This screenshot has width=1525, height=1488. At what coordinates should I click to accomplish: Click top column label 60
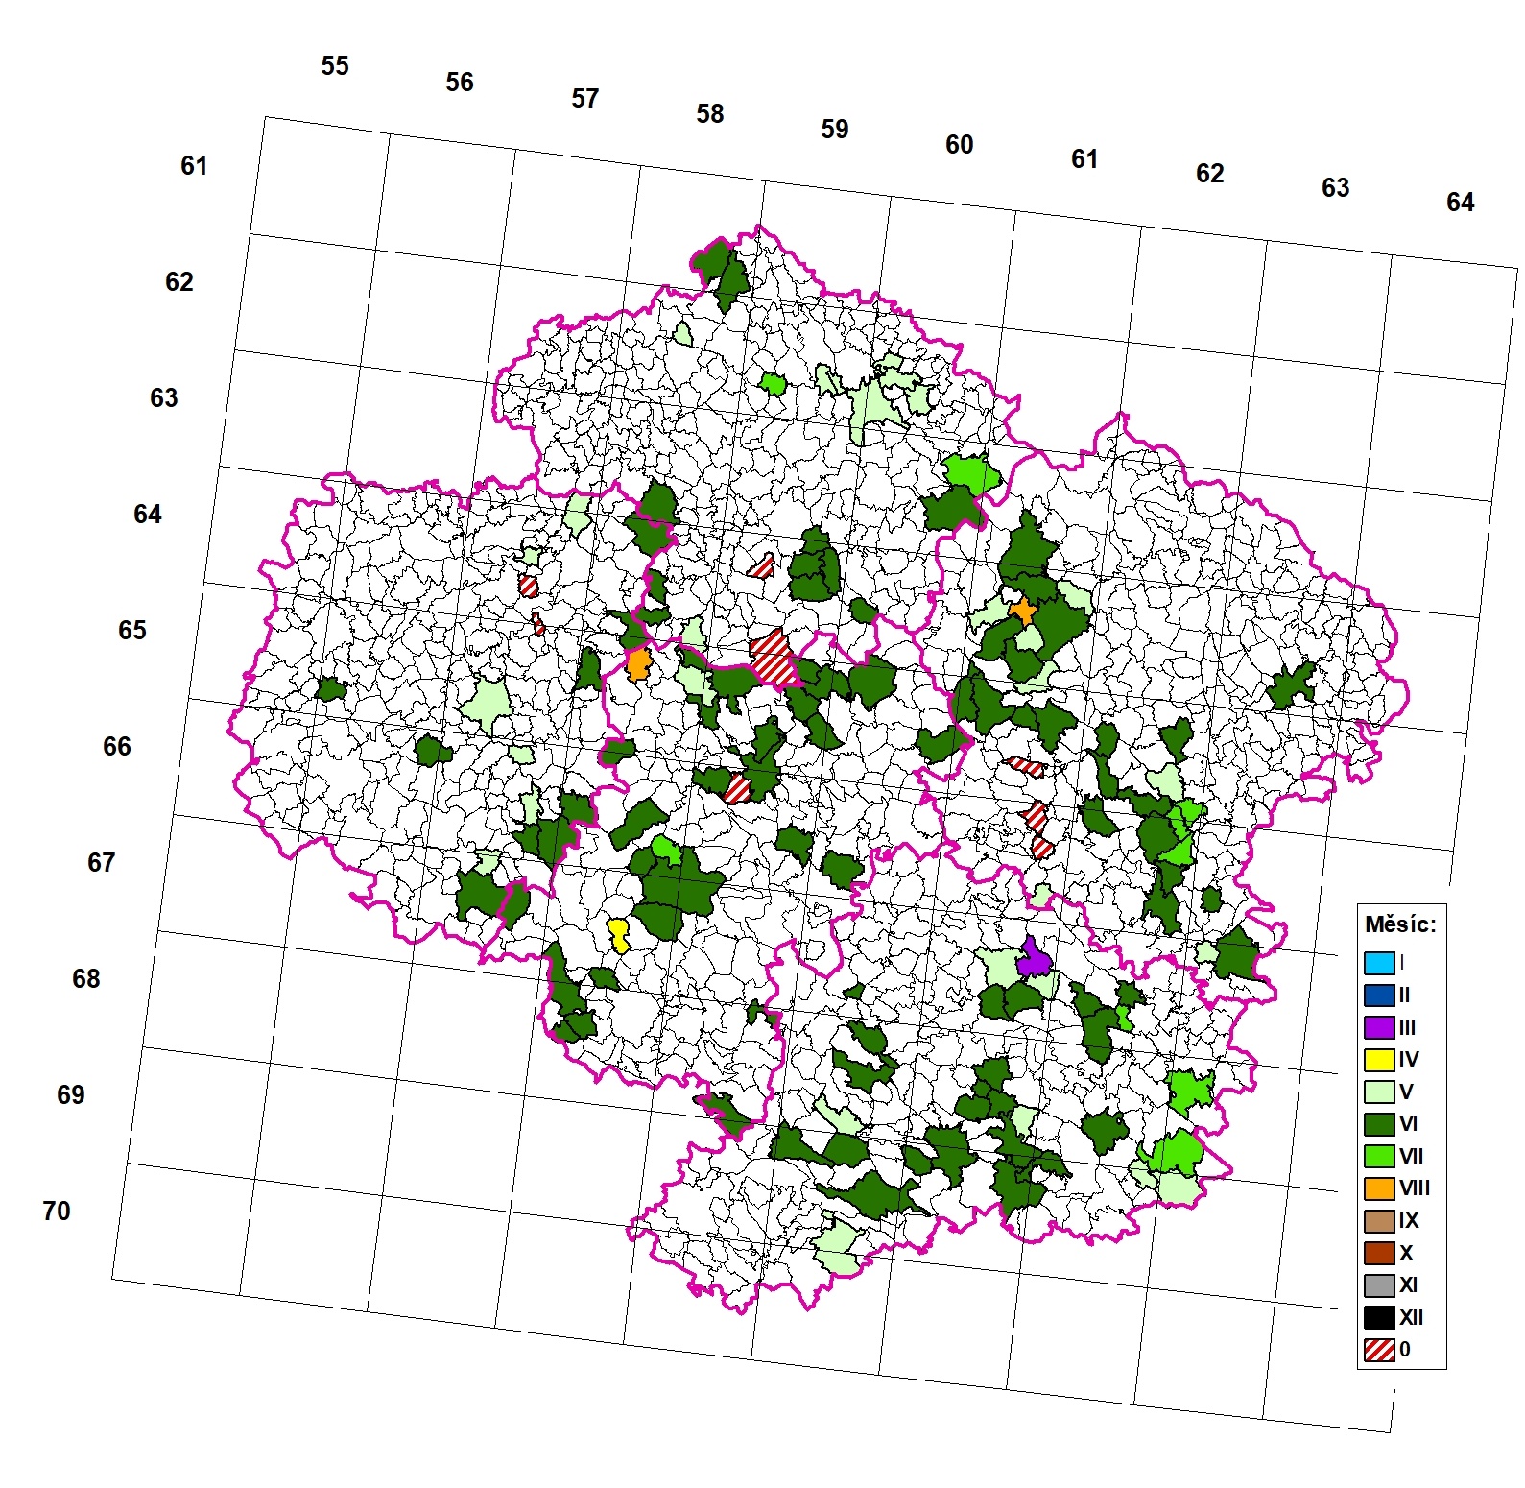point(960,145)
